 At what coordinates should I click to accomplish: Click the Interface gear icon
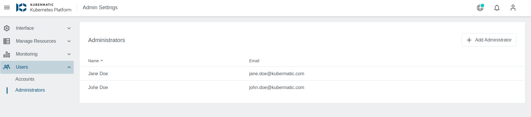(7, 28)
